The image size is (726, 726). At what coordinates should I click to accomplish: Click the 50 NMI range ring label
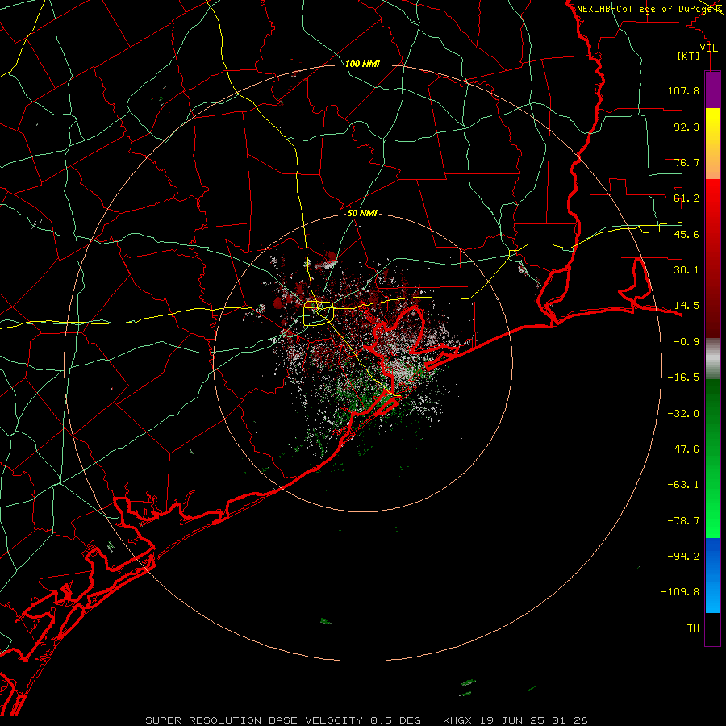coord(362,213)
